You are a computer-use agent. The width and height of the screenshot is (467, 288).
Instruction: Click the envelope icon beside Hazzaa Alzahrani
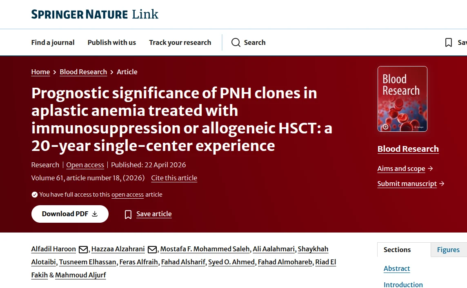[x=152, y=249]
